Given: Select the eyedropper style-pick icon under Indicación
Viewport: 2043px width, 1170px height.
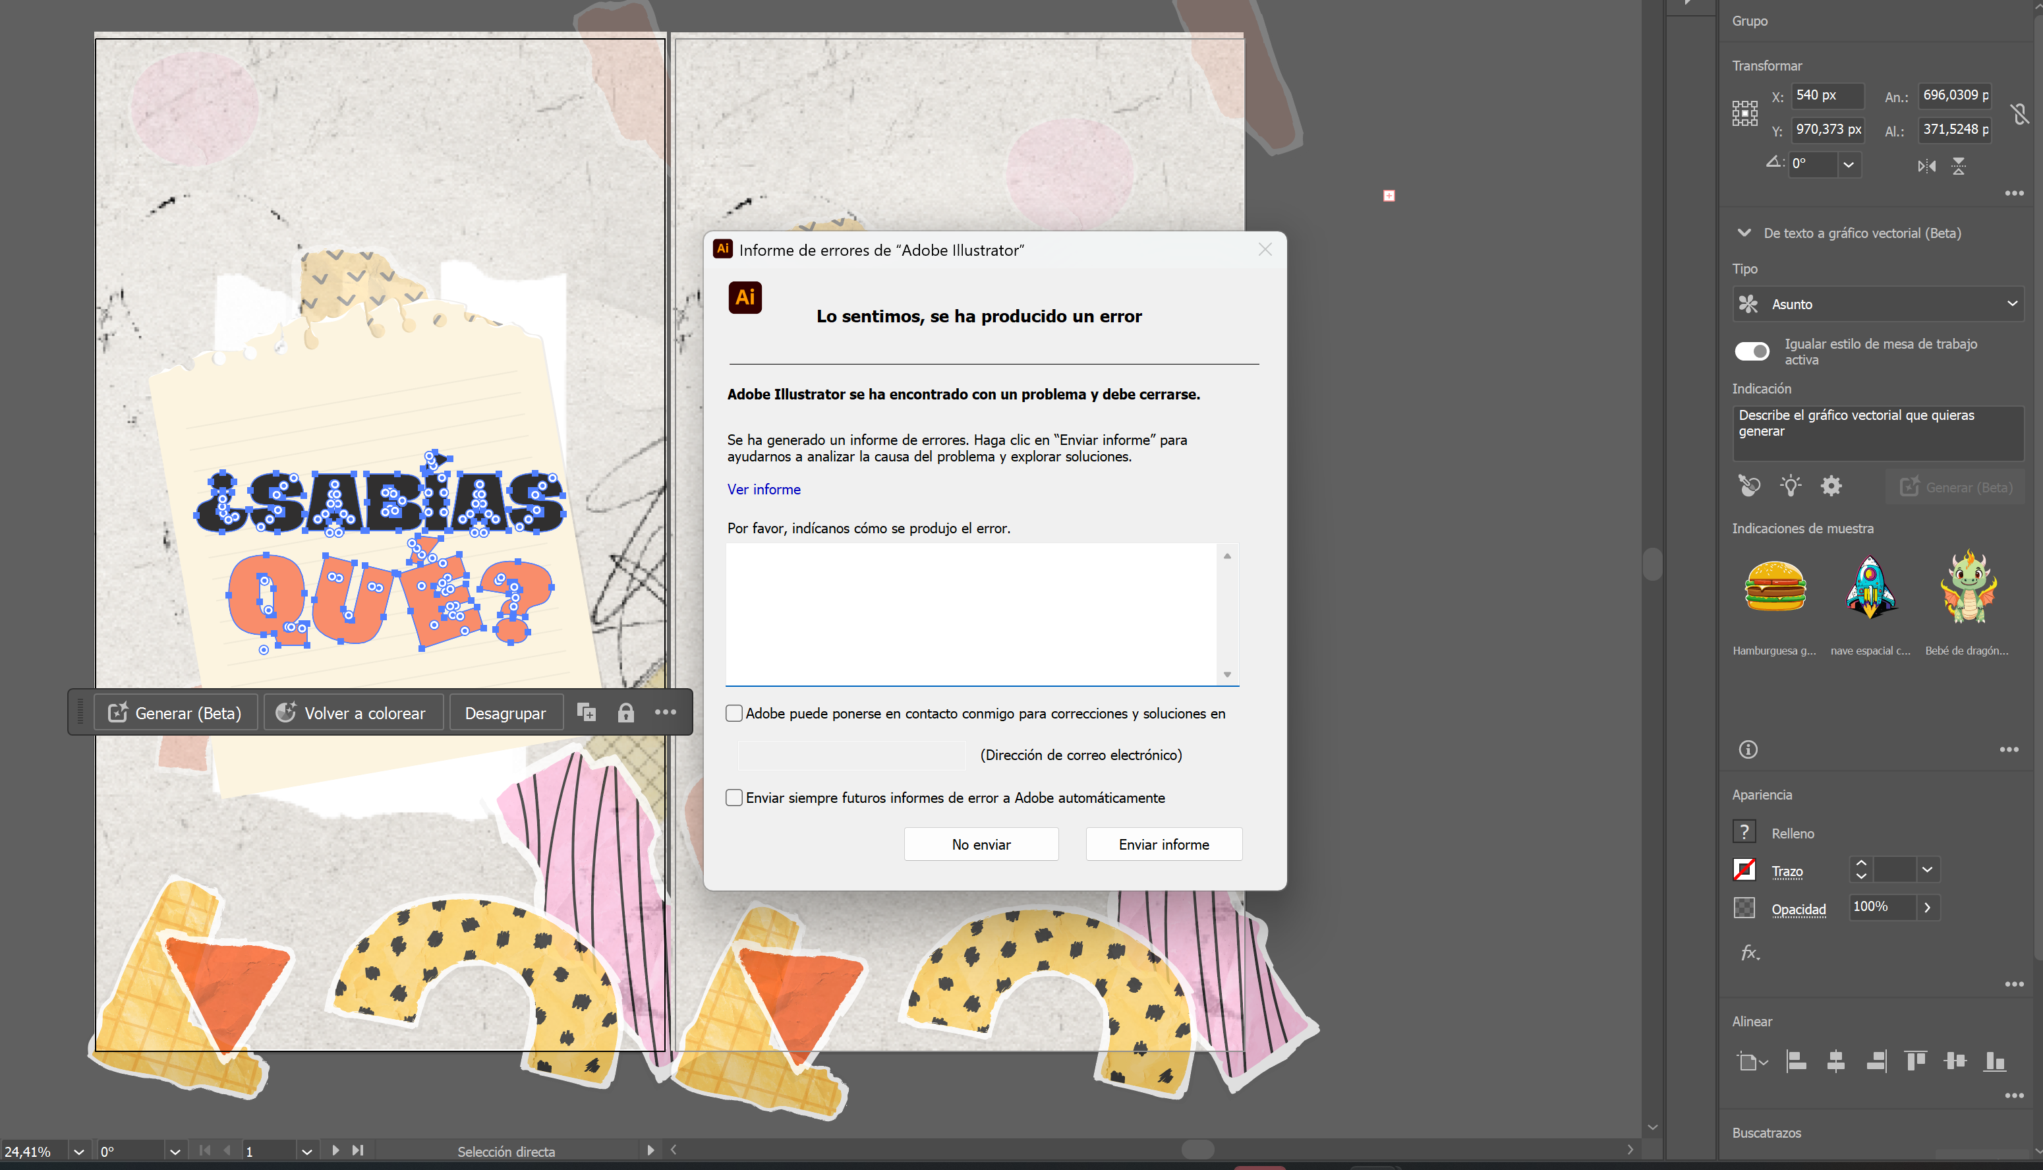Looking at the screenshot, I should pyautogui.click(x=1750, y=486).
